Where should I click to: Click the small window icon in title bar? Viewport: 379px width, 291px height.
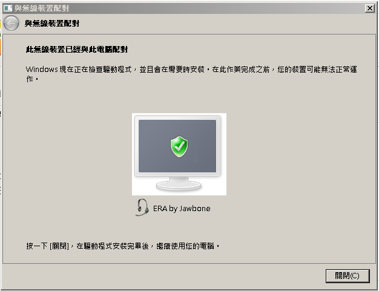8,8
